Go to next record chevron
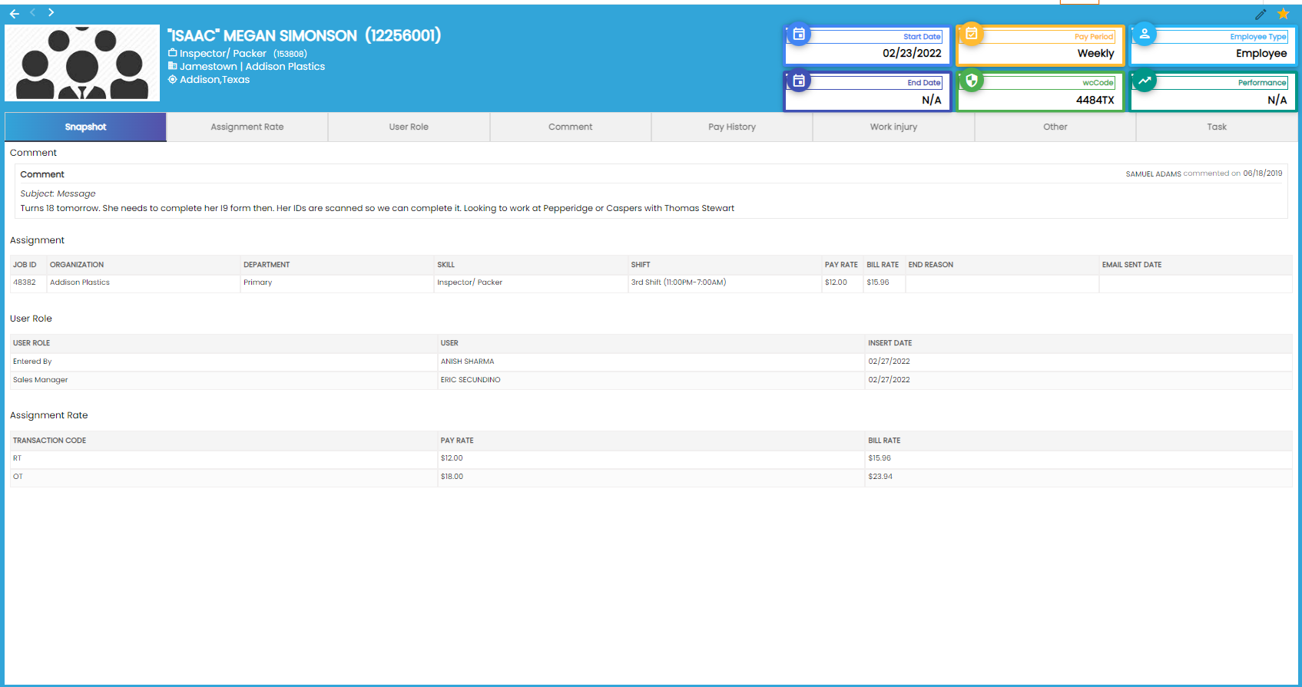The height and width of the screenshot is (687, 1302). (51, 12)
